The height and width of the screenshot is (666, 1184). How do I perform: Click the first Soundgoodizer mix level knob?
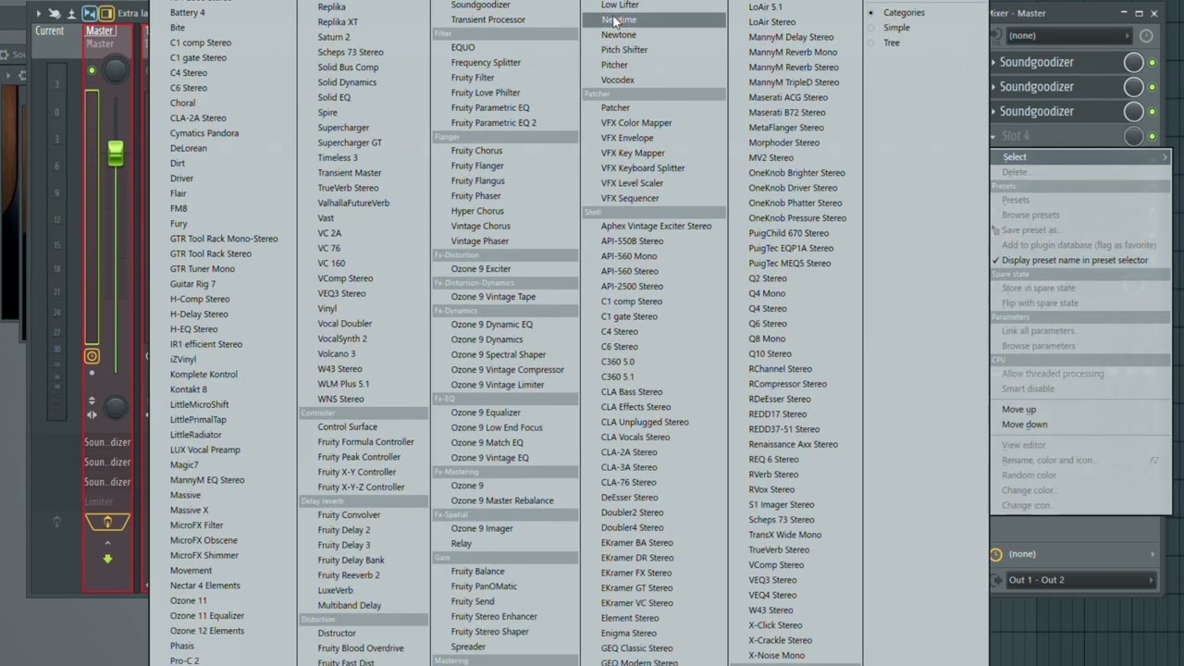[x=1133, y=62]
